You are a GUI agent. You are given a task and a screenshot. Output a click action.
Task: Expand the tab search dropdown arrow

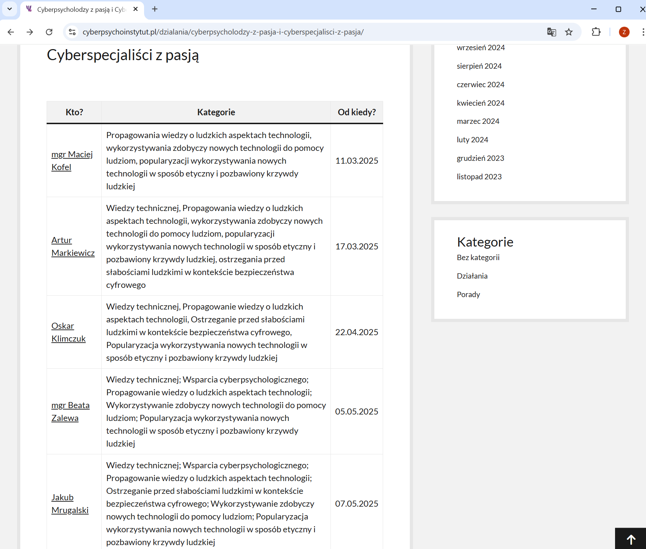click(x=10, y=9)
